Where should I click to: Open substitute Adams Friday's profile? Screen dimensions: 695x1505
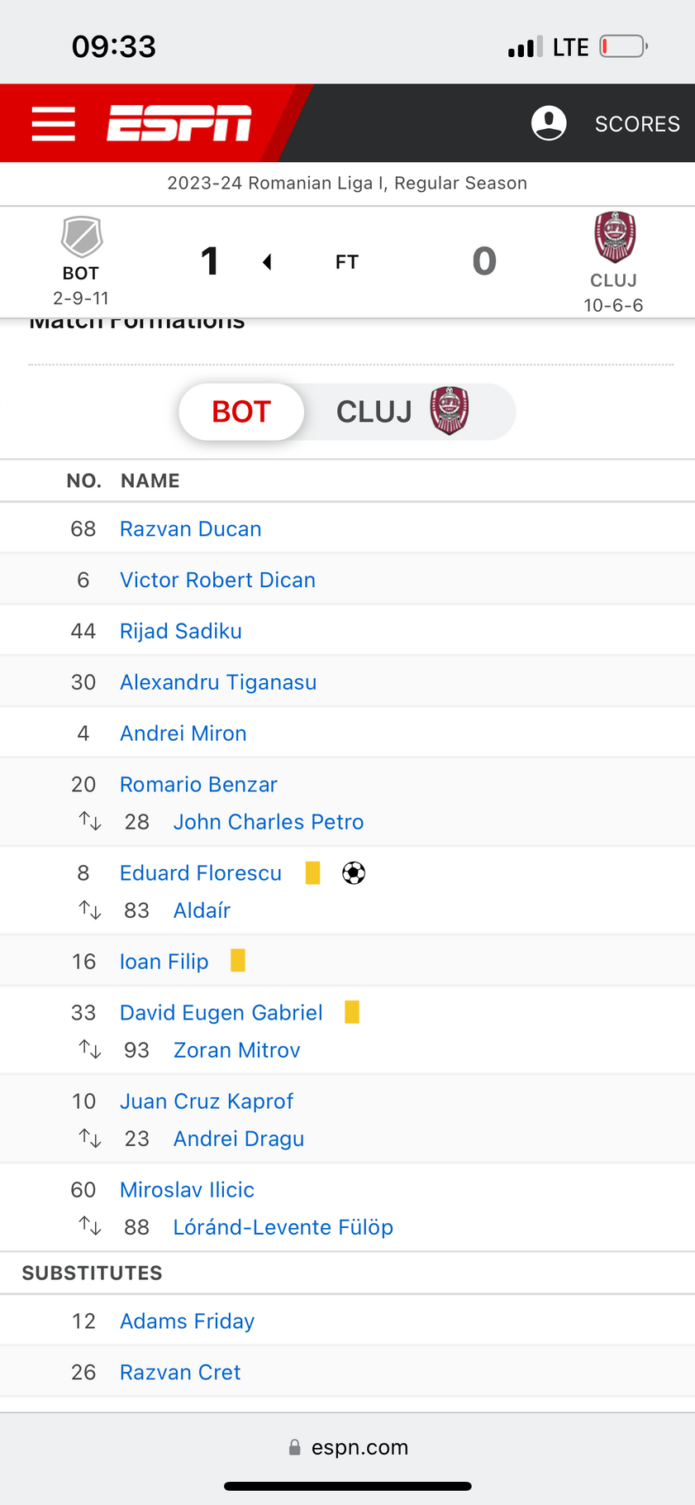click(187, 1321)
